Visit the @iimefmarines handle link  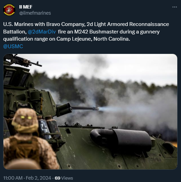click(35, 13)
